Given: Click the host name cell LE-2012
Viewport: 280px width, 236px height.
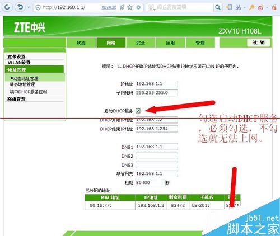Looking at the screenshot, I should pos(207,205).
